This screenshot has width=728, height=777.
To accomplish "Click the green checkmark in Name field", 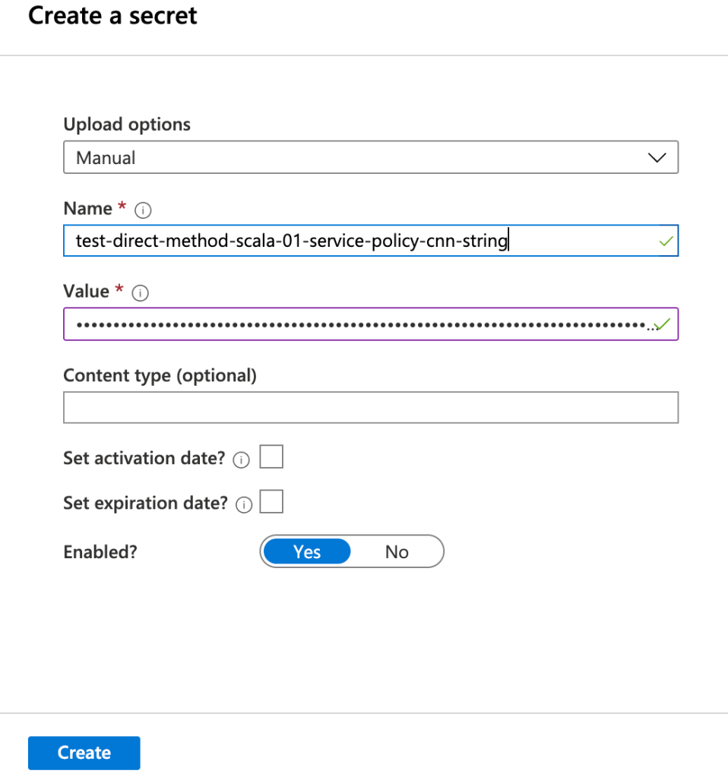I will 666,242.
